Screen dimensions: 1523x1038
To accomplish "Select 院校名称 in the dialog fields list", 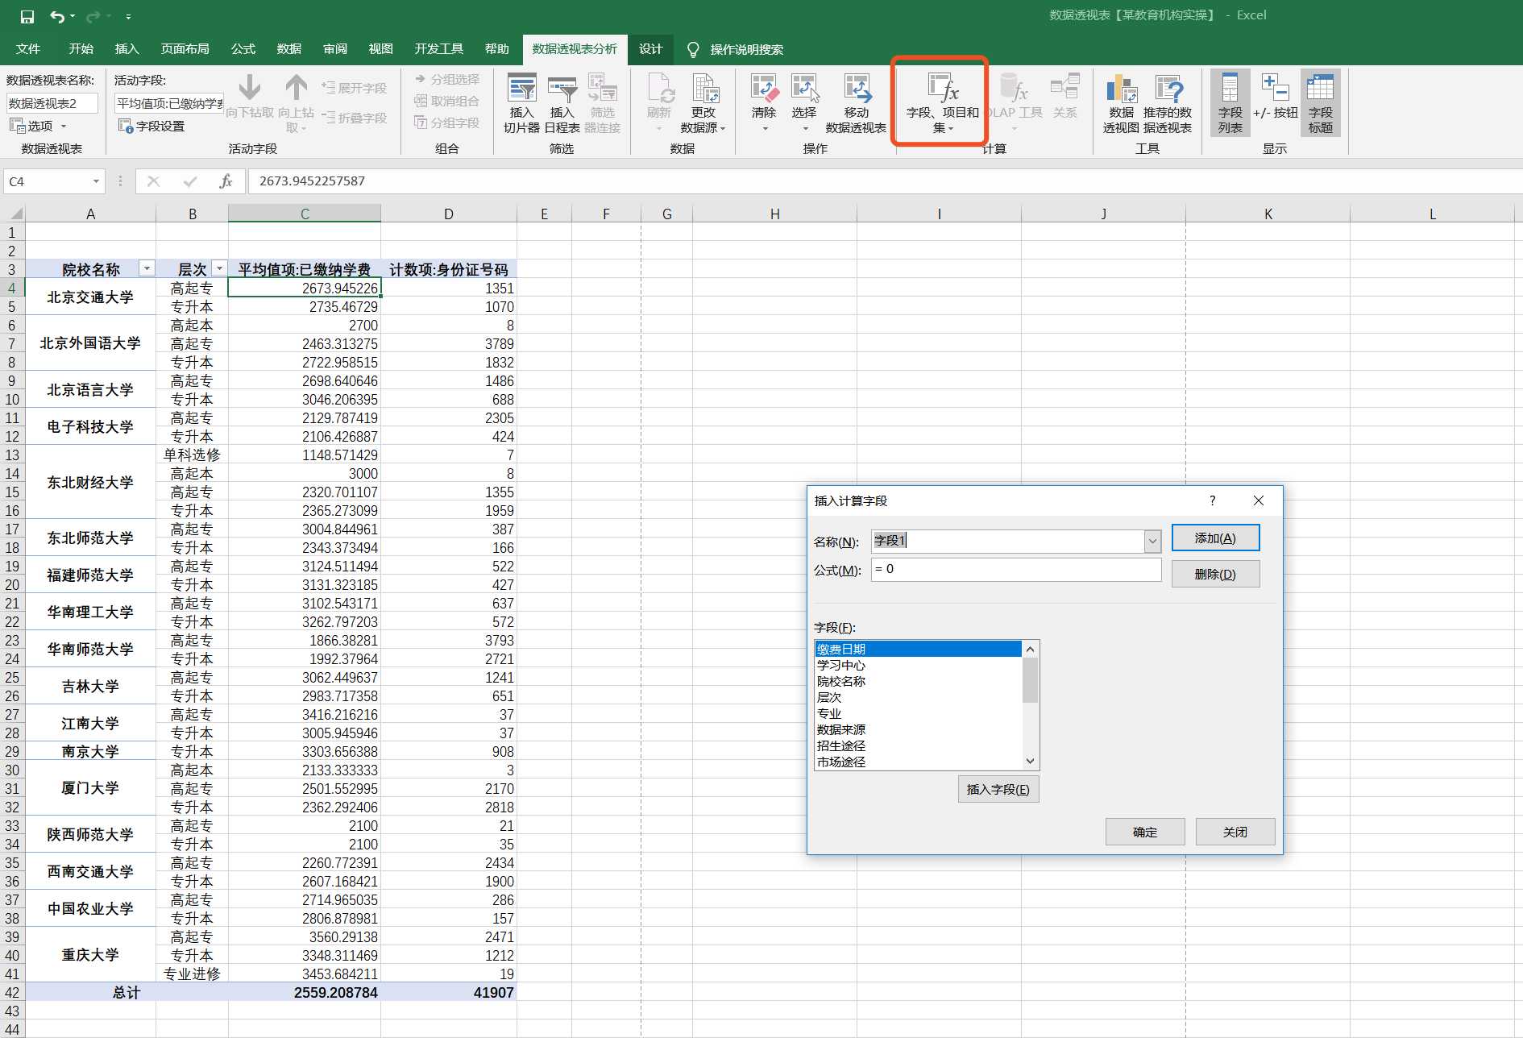I will click(x=918, y=681).
